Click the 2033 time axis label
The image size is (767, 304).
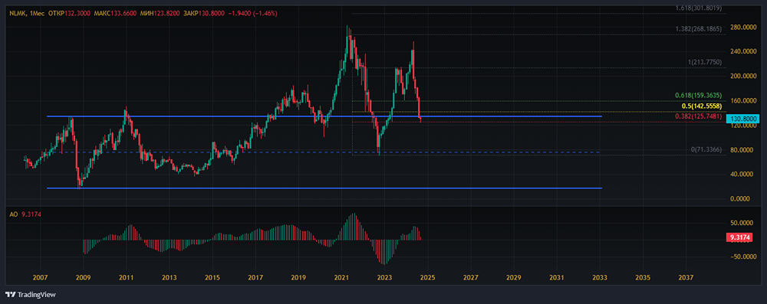(x=599, y=277)
